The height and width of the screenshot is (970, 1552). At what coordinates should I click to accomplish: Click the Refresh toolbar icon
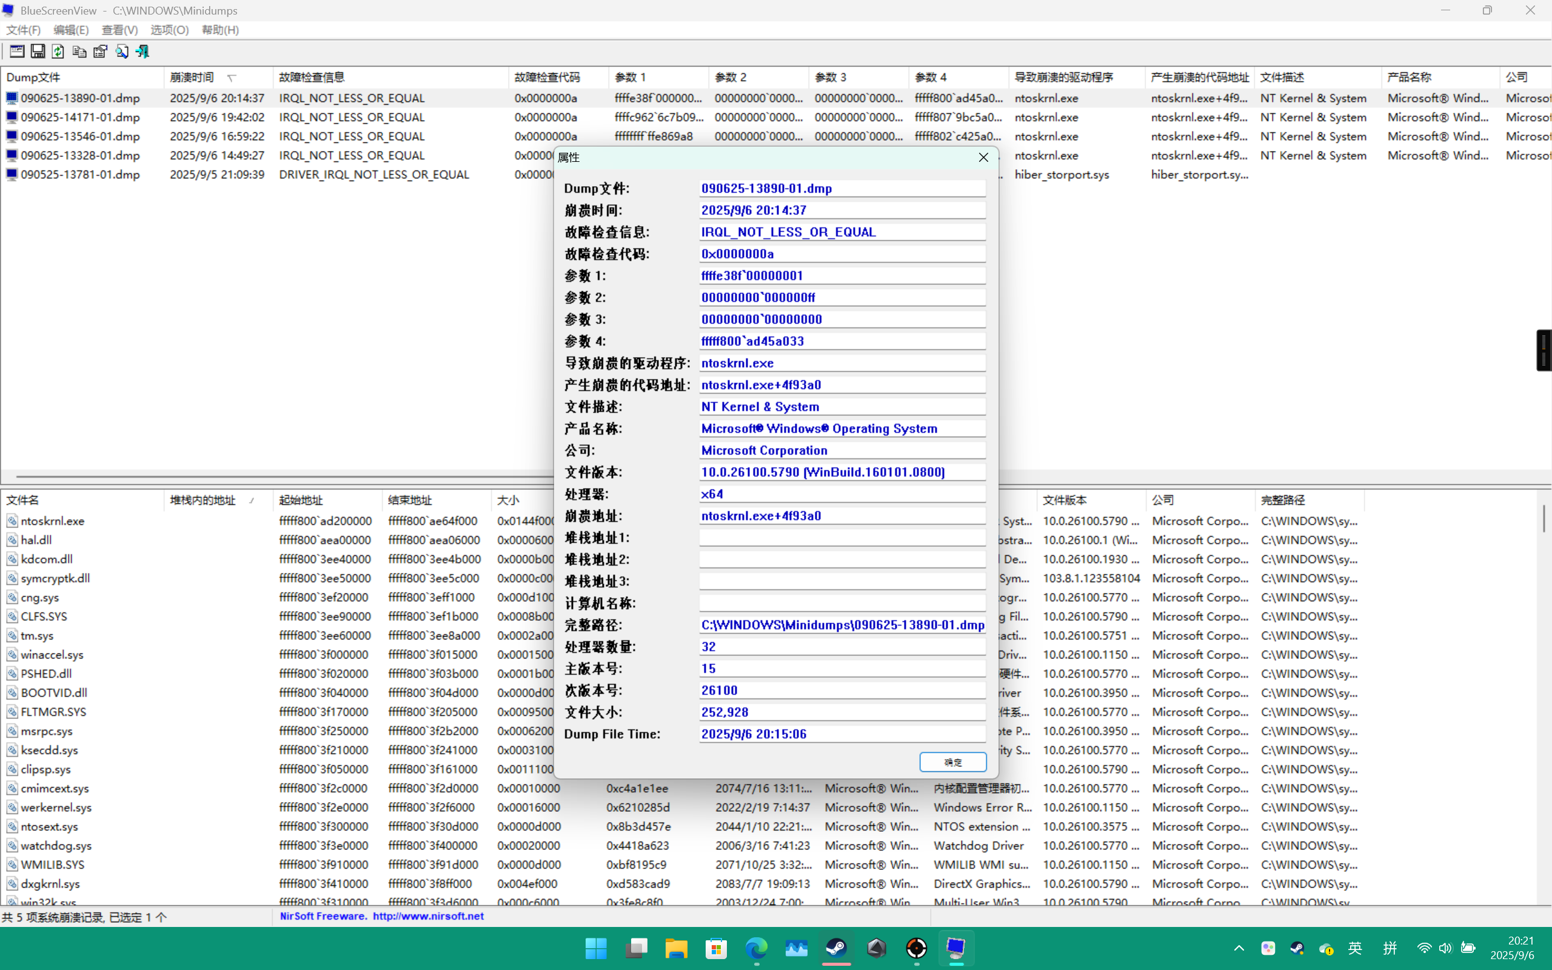point(58,52)
